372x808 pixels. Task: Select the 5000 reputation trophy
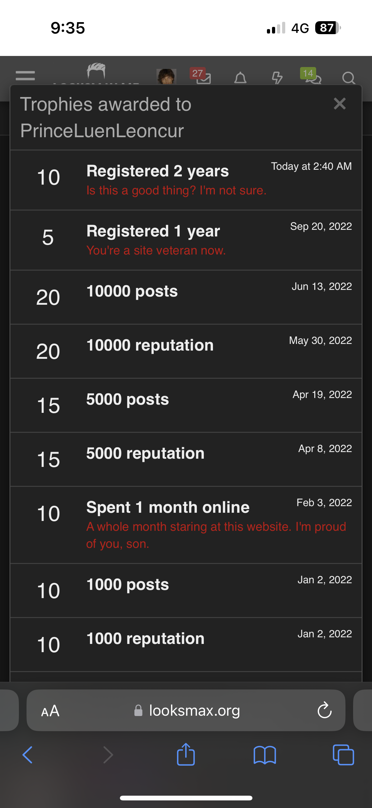click(x=186, y=459)
